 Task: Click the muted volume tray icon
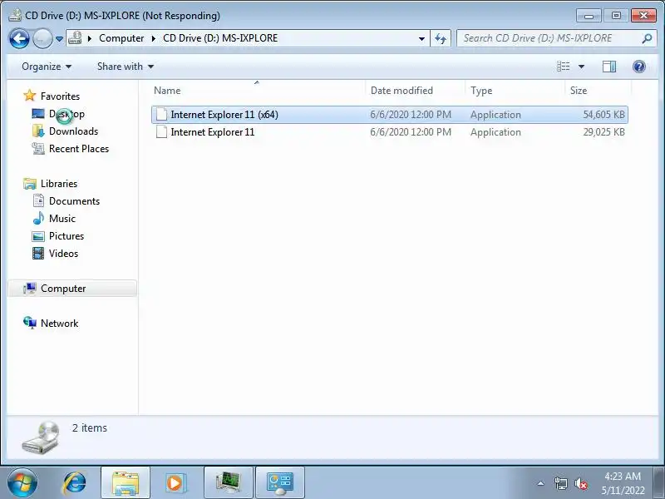581,483
